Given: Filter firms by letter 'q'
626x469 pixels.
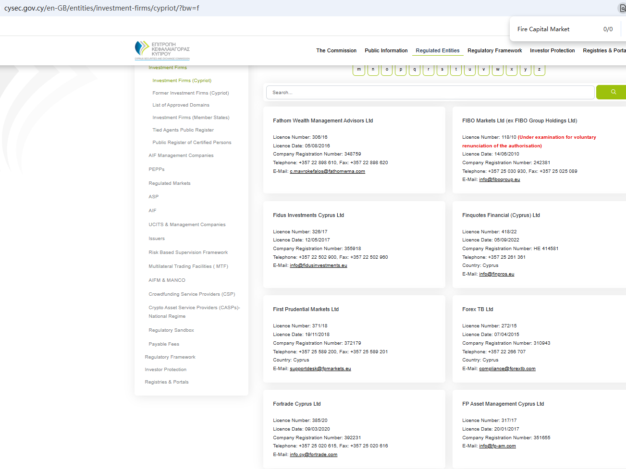Looking at the screenshot, I should (415, 70).
